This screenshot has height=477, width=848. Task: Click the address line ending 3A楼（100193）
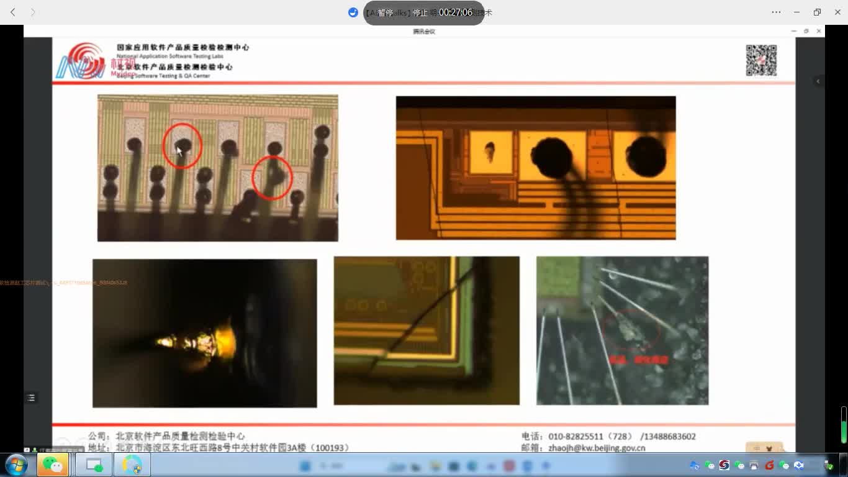[233, 448]
